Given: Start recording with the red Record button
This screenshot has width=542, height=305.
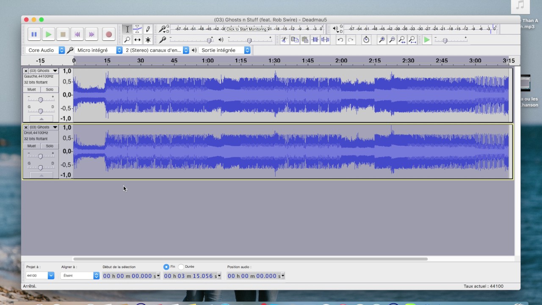Looking at the screenshot, I should (109, 34).
